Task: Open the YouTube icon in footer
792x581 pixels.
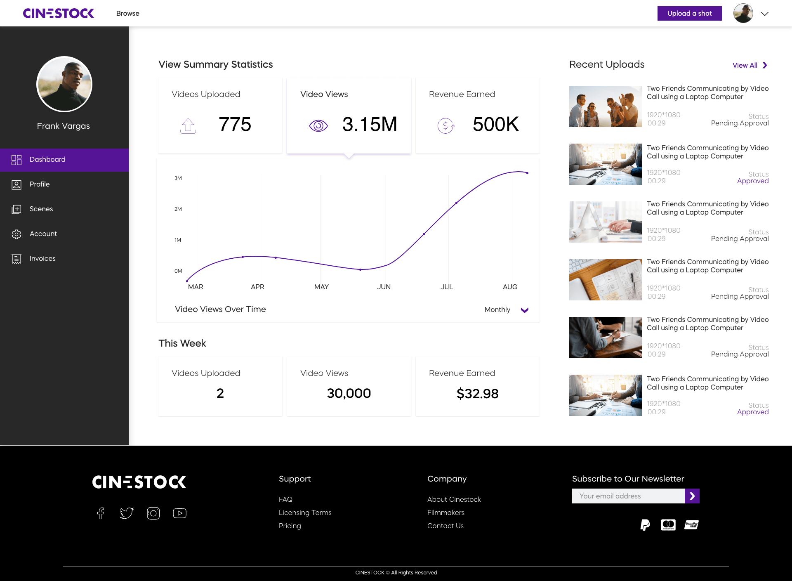Action: coord(179,513)
